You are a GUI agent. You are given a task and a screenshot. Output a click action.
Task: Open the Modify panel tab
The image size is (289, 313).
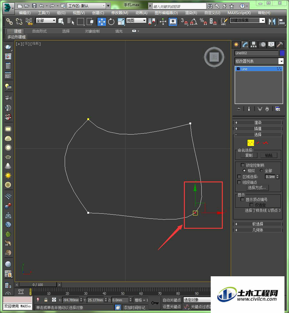245,44
